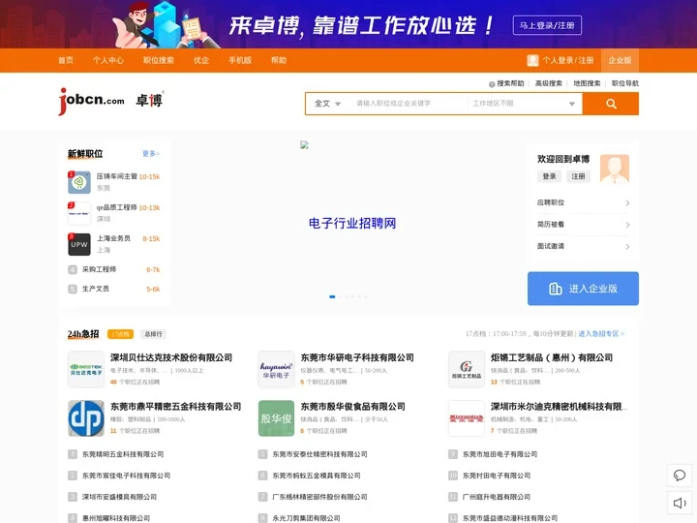Click the help icon beside 搜索帮助

pos(492,84)
